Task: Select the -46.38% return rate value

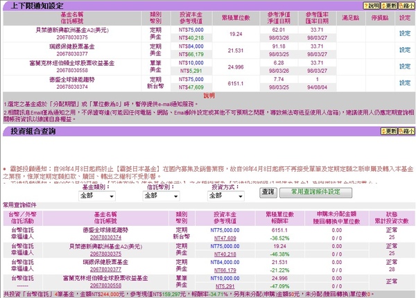Action: click(x=279, y=254)
